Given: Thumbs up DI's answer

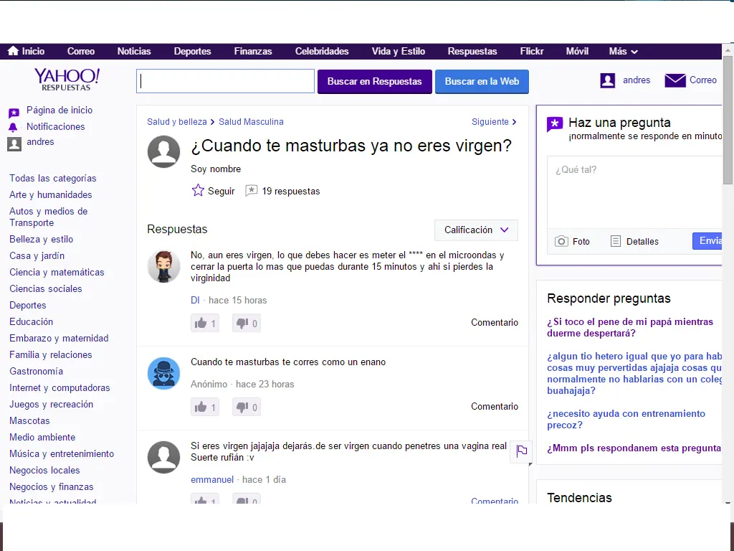Looking at the screenshot, I should coord(205,323).
